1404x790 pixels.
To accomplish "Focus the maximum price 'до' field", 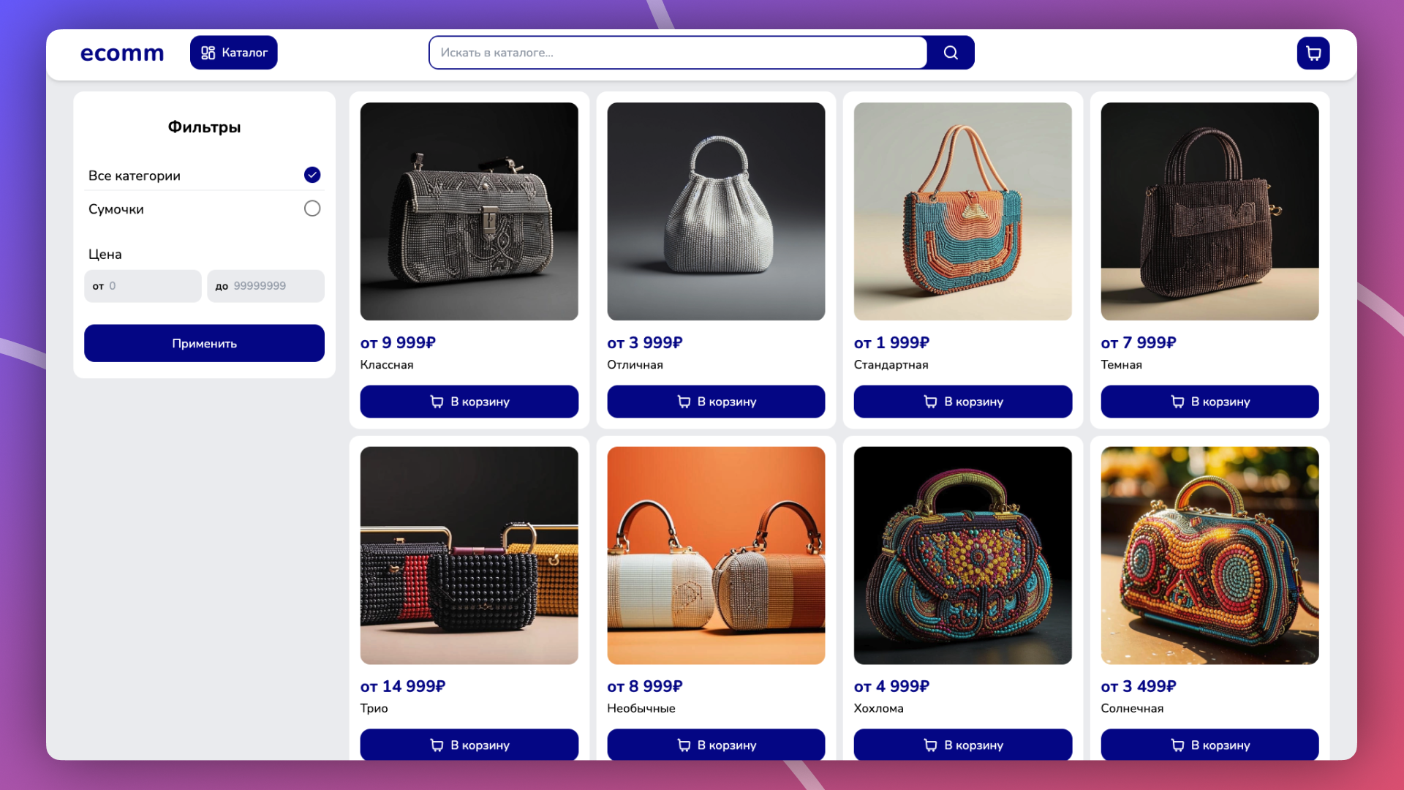I will point(265,286).
